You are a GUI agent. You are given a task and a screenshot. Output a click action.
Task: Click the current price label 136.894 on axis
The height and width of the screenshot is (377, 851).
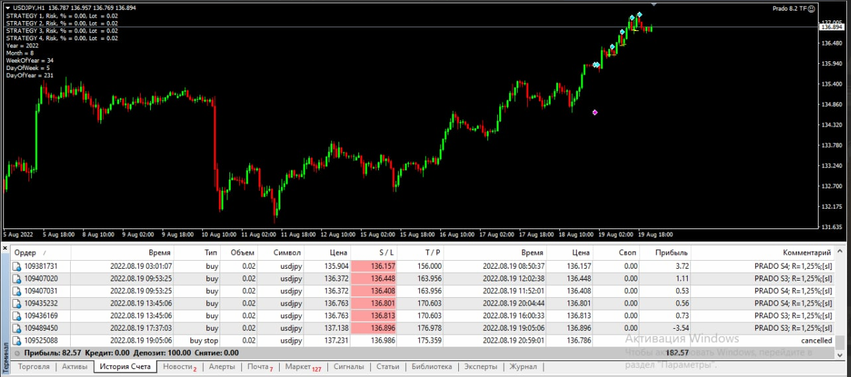pyautogui.click(x=832, y=27)
